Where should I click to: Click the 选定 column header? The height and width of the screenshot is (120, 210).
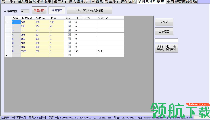pos(69,18)
